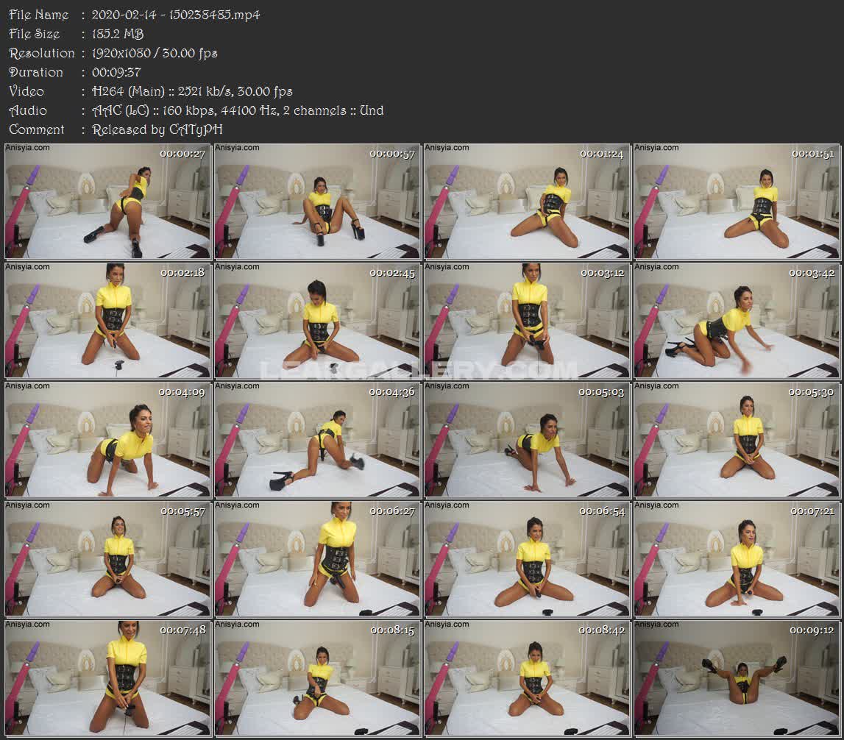Select the 00:02:18 preview frame
Screen dimensions: 844x740
point(107,321)
